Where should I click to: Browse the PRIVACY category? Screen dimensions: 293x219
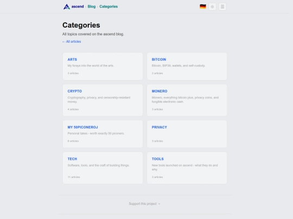(x=187, y=134)
